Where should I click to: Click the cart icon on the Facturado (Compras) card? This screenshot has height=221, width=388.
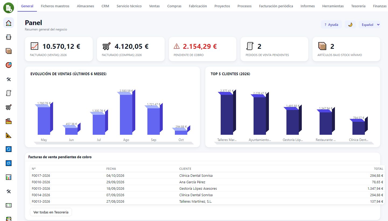(106, 46)
